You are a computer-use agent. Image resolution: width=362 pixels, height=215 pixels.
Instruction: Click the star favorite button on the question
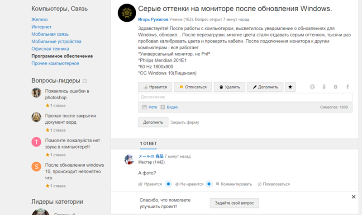(x=290, y=87)
